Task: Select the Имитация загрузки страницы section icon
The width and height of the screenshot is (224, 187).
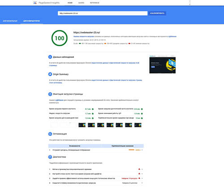Action: (50, 94)
